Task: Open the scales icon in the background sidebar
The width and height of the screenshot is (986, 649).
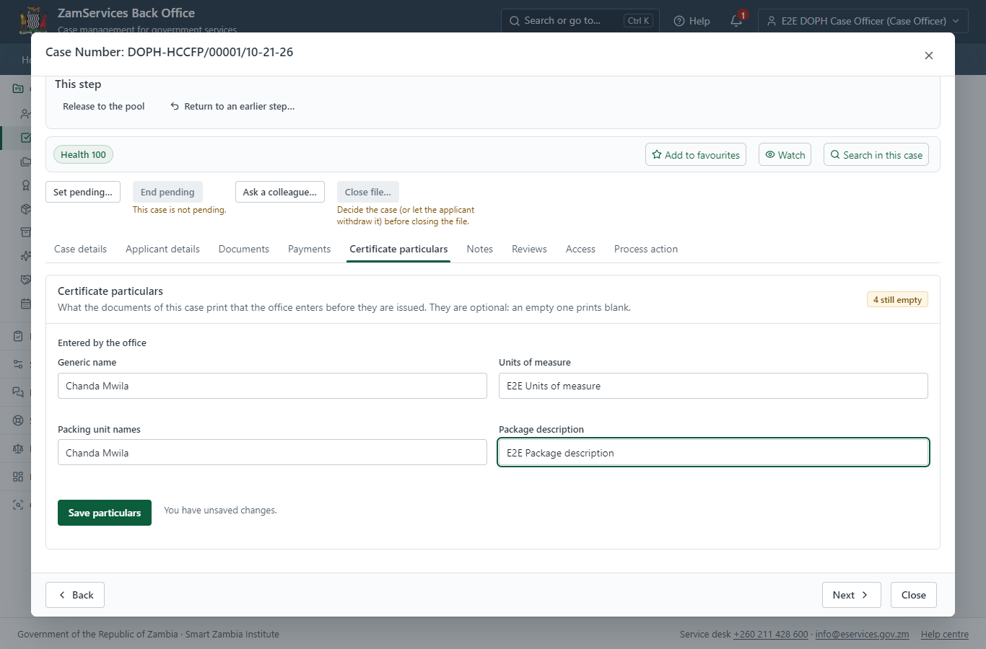Action: tap(18, 449)
